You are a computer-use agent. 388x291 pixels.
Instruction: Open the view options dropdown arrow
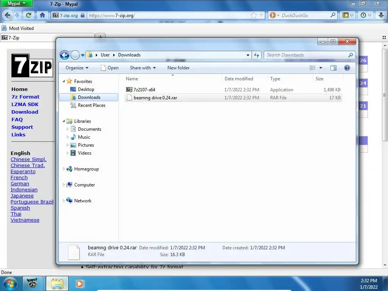coord(321,68)
